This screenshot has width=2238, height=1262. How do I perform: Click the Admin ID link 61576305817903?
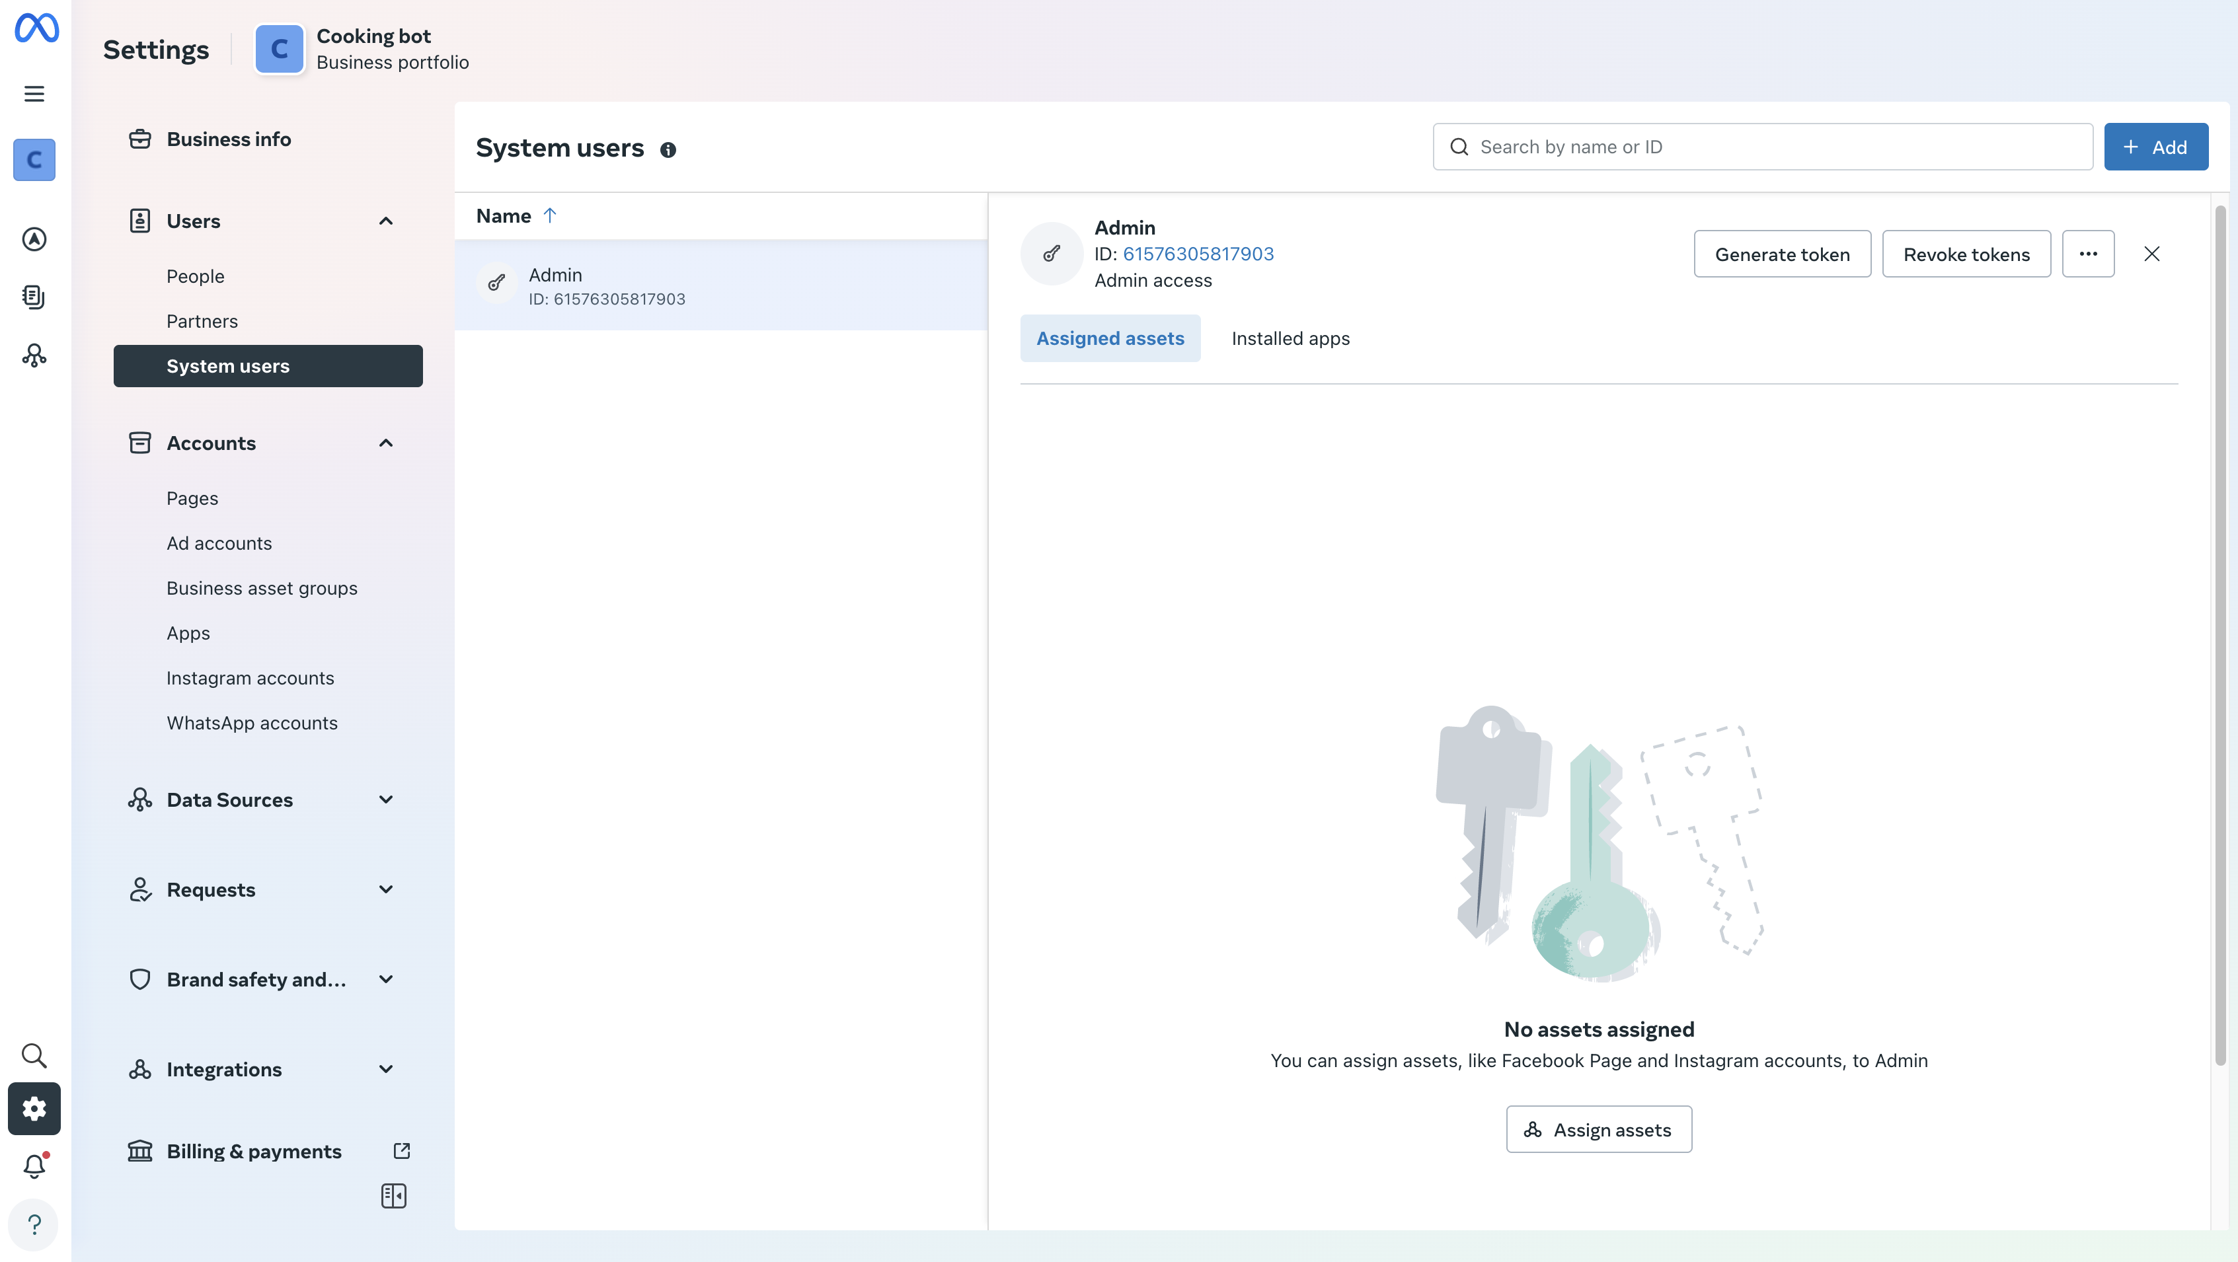point(1198,254)
